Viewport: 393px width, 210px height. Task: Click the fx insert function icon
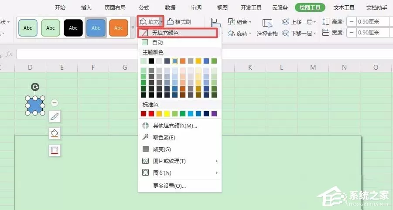point(9,54)
